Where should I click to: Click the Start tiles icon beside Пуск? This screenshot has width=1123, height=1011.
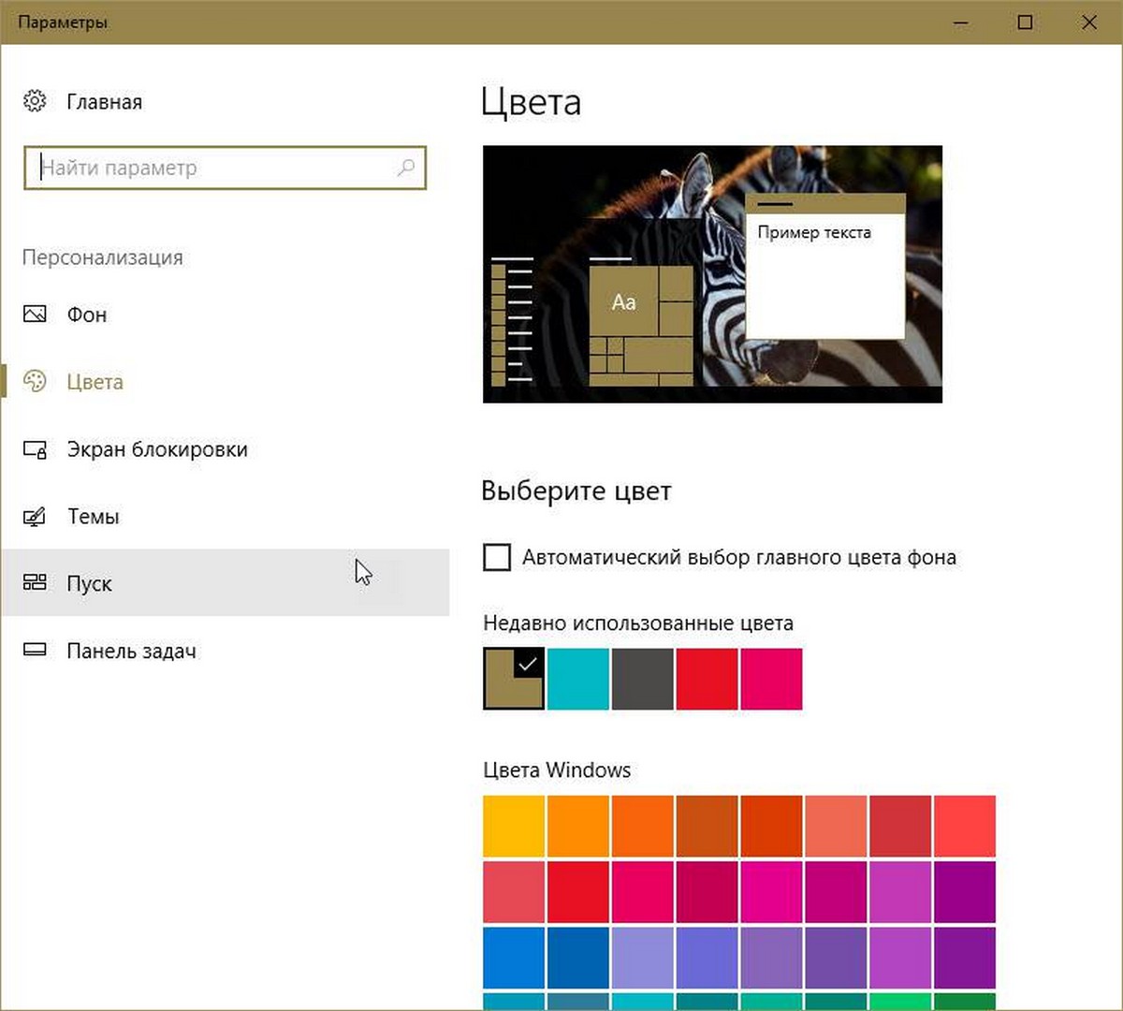coord(35,583)
